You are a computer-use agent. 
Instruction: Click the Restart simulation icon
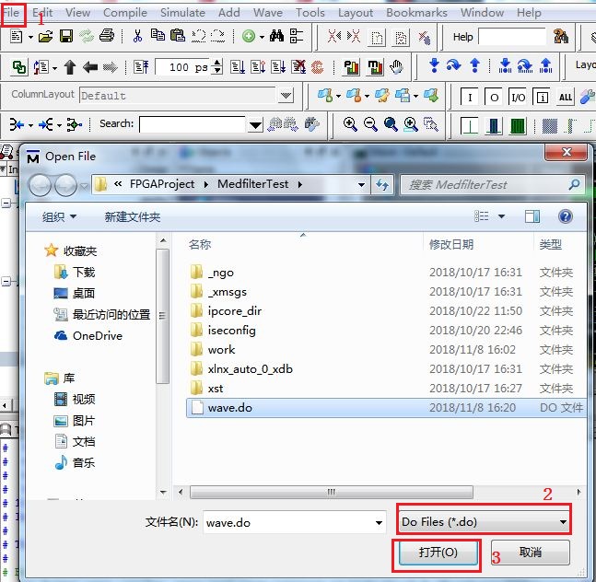pyautogui.click(x=141, y=67)
